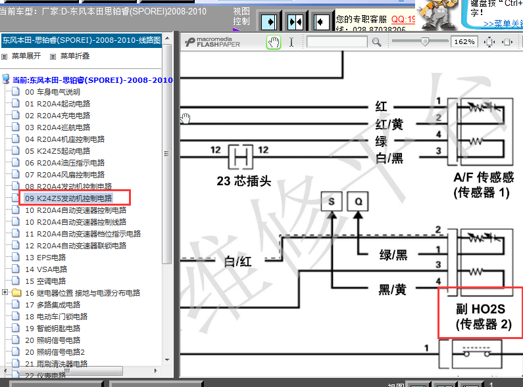Open 03 R20A4巡航电路
Screen dimensions: 523x387
(57, 127)
